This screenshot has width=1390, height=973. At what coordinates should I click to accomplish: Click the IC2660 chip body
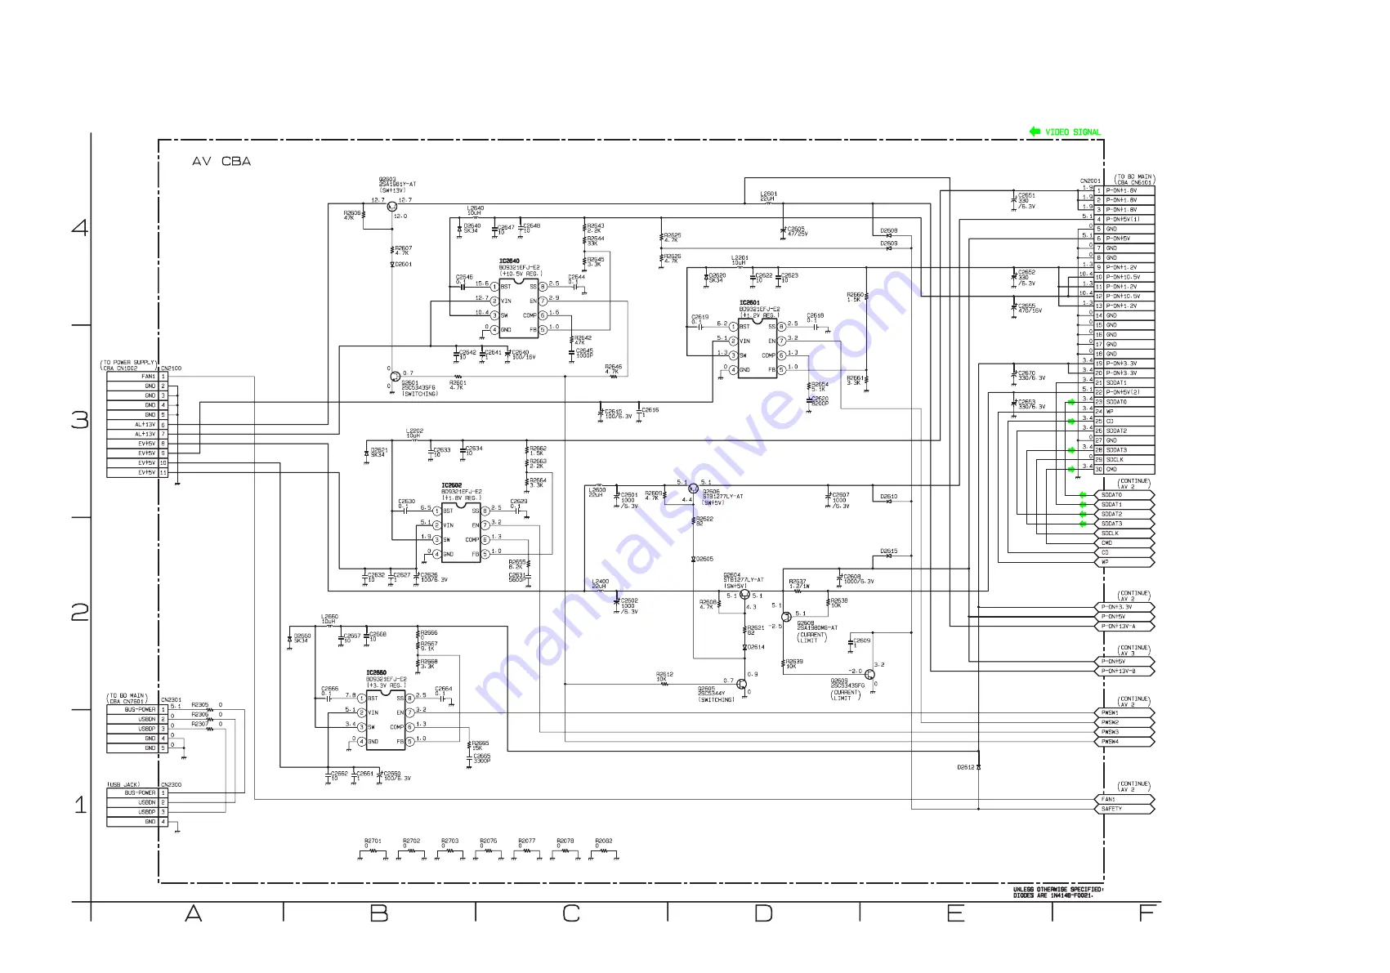pyautogui.click(x=386, y=721)
